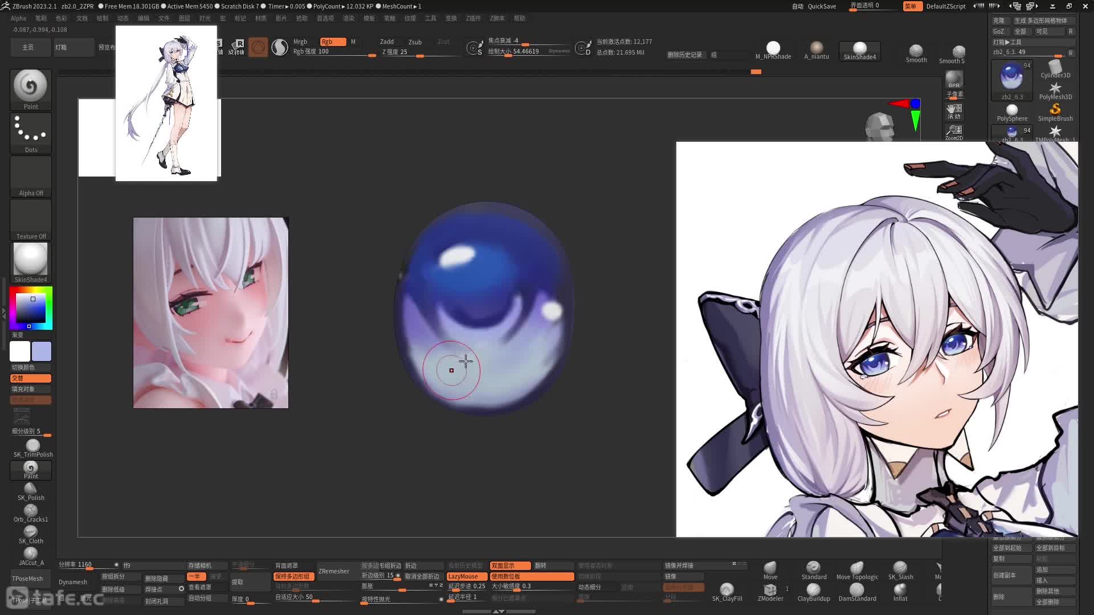The width and height of the screenshot is (1094, 615).
Task: Click the color picker square
Action: (30, 308)
